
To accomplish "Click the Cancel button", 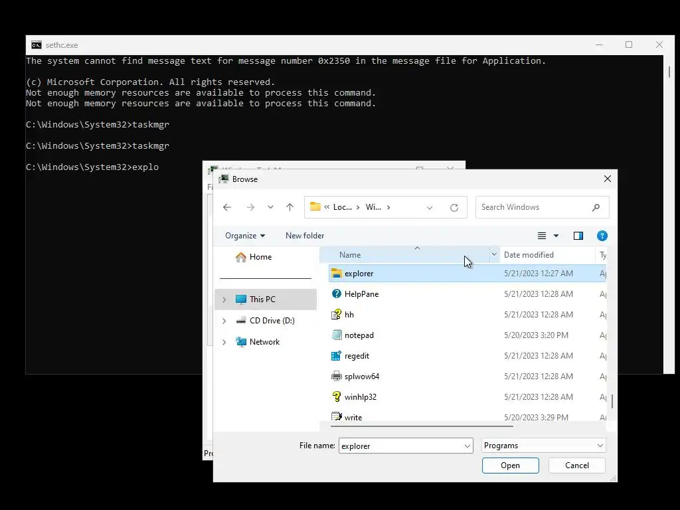I will pos(577,466).
